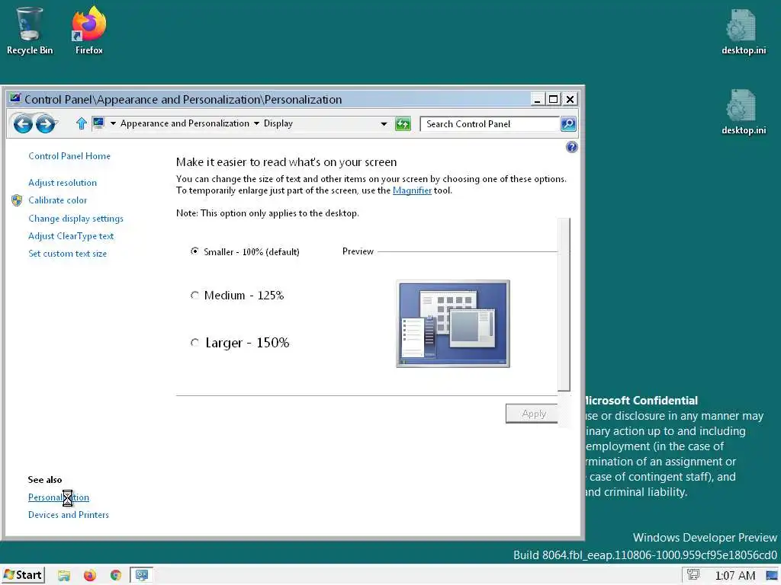Close the Control Panel window

point(570,99)
